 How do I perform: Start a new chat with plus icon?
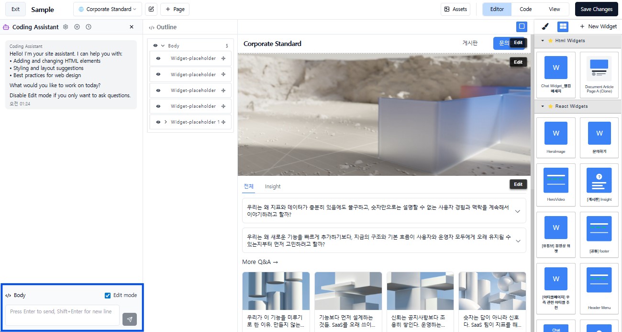tap(77, 27)
